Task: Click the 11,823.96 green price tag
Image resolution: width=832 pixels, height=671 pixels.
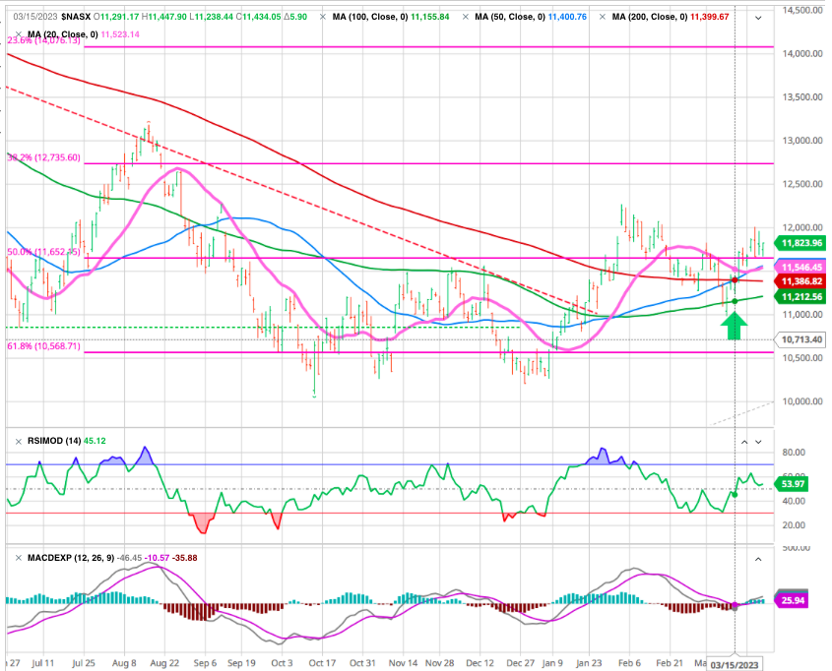Action: [800, 242]
